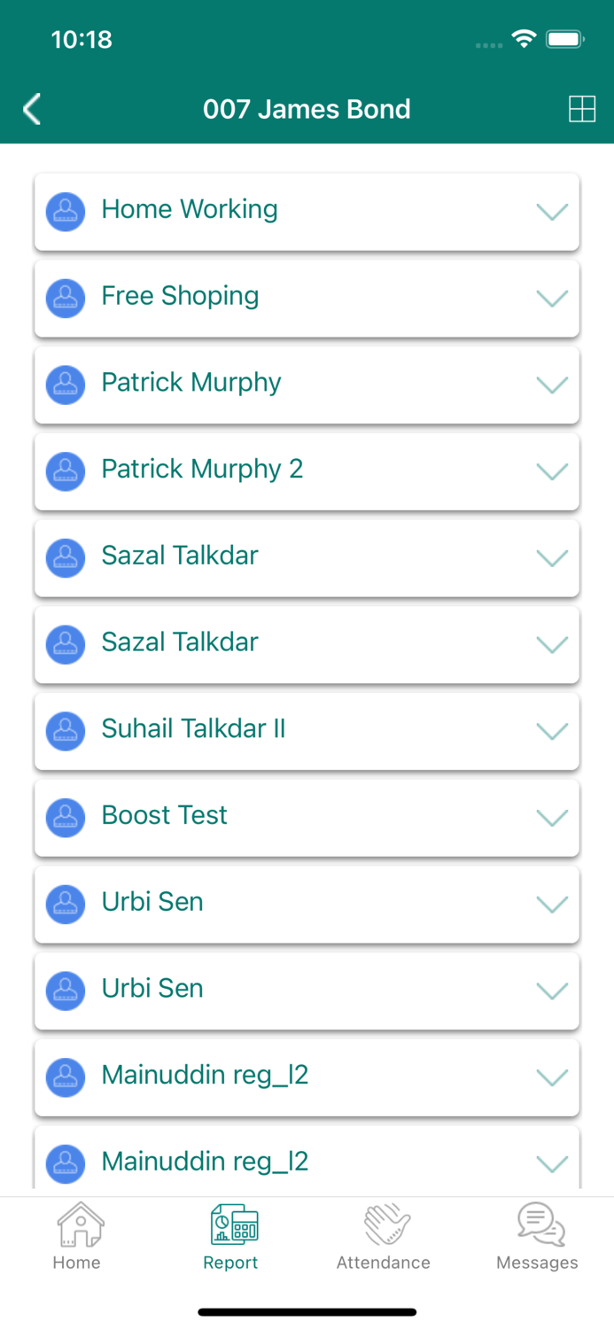Screen dimensions: 614x1329
Task: Tap the avatar icon beside Boost Test
Action: click(x=65, y=818)
